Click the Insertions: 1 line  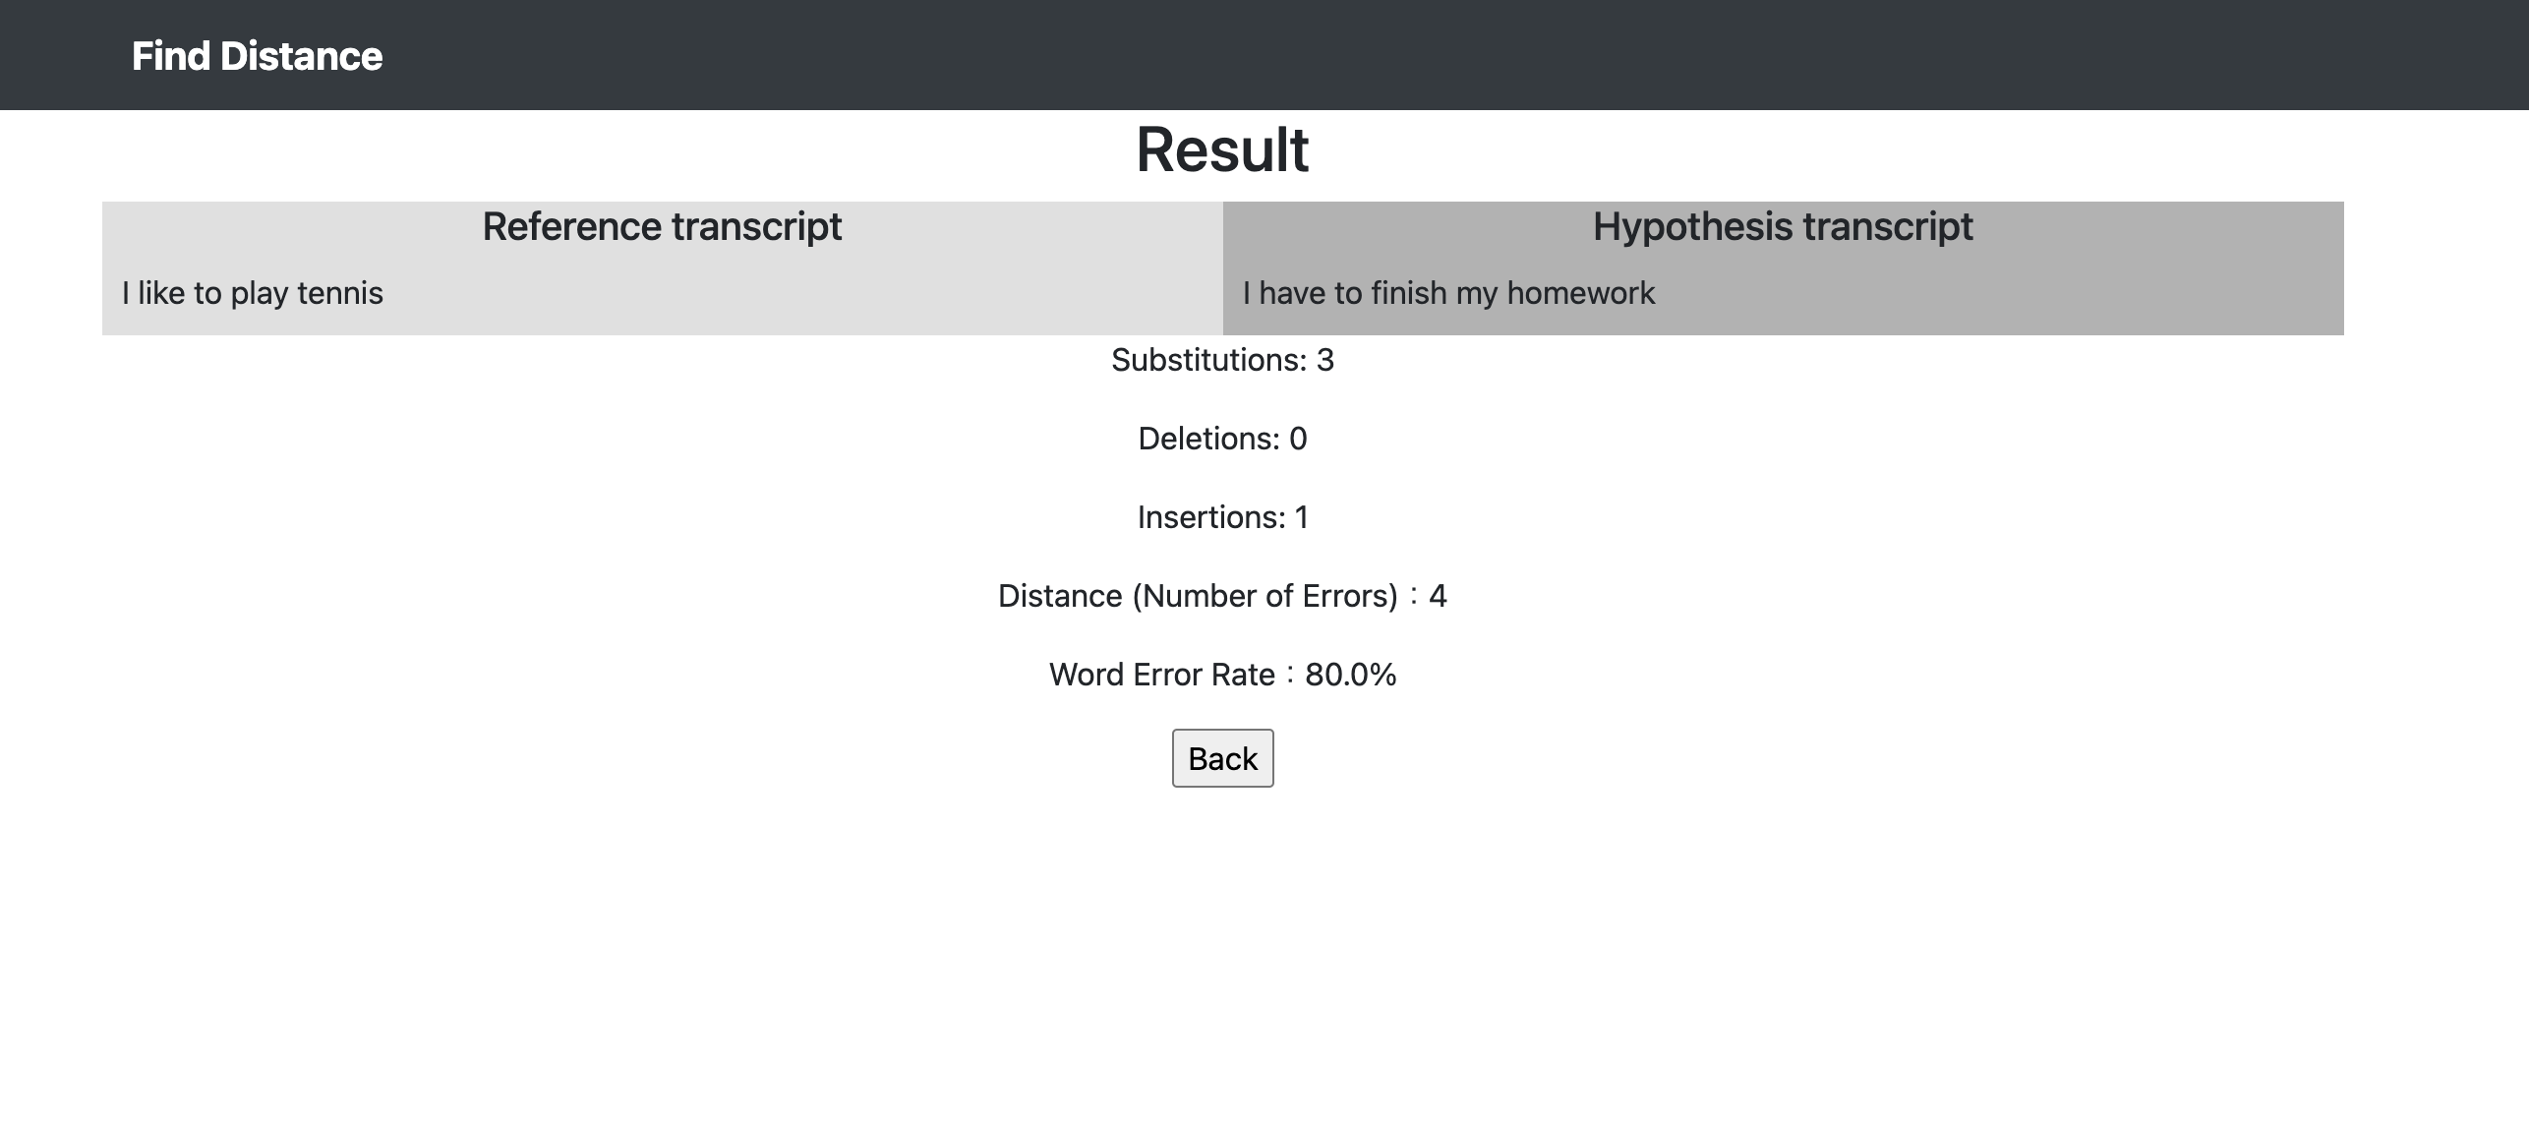tap(1222, 516)
